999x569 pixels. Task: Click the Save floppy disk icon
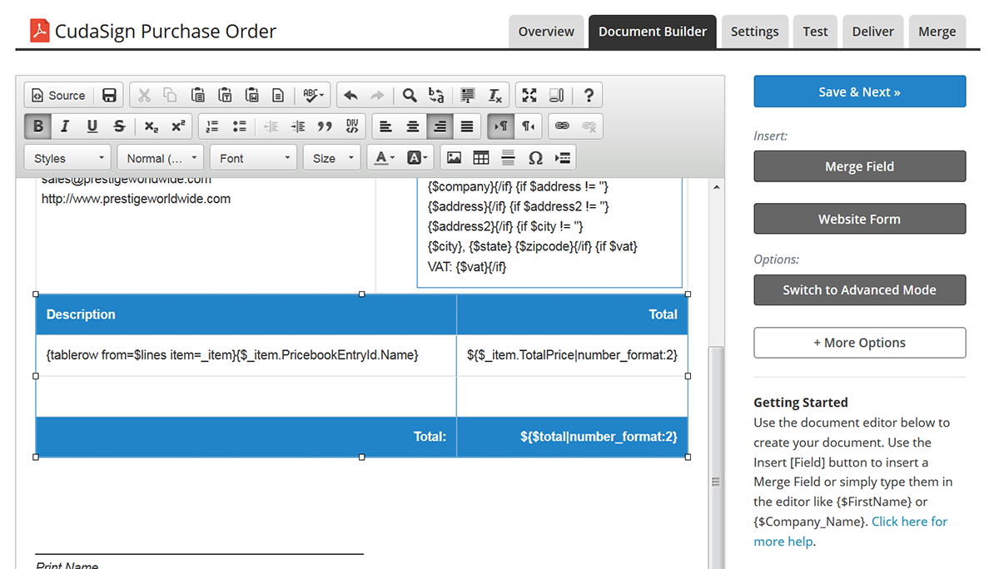pyautogui.click(x=109, y=96)
